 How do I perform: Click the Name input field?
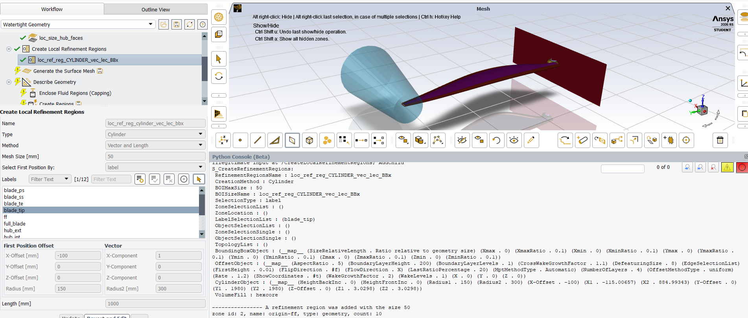click(155, 123)
